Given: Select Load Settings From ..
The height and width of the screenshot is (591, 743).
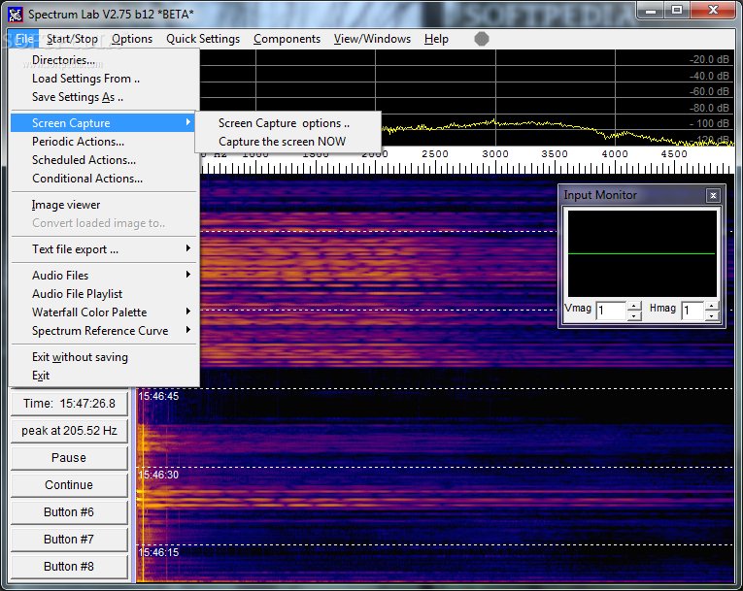Looking at the screenshot, I should coord(104,79).
